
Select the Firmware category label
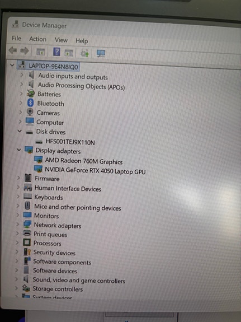[x=47, y=178]
